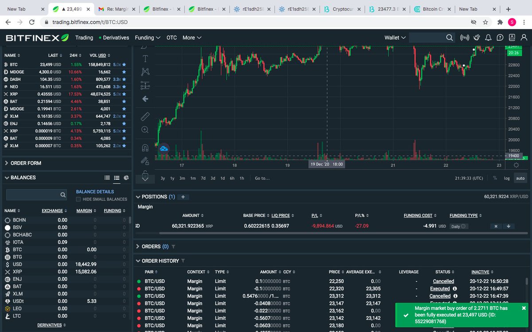
Task: Switch balances to compact list view
Action: [x=107, y=178]
